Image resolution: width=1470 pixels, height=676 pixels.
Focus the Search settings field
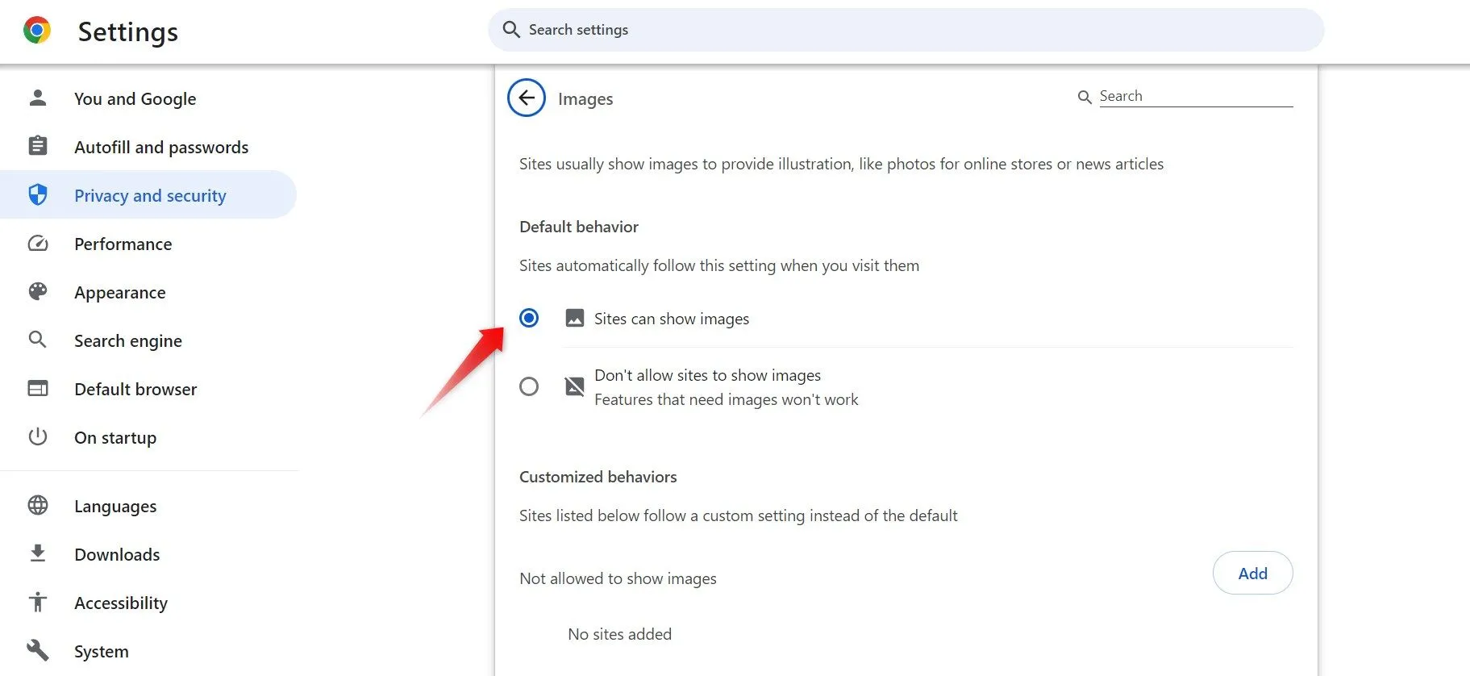pos(906,30)
